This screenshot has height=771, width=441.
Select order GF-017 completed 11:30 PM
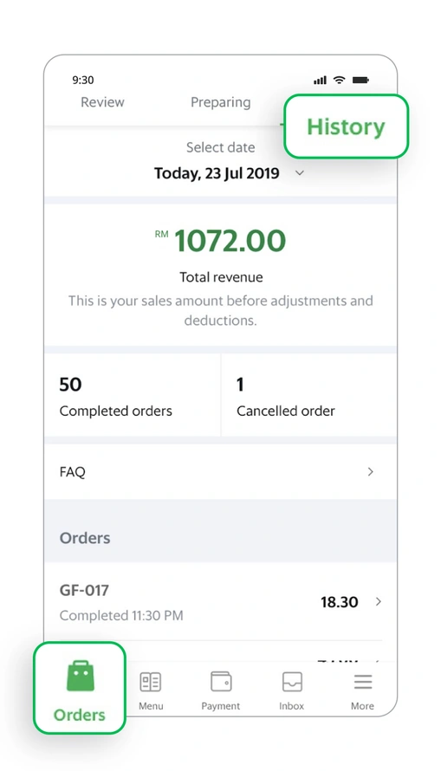[221, 601]
